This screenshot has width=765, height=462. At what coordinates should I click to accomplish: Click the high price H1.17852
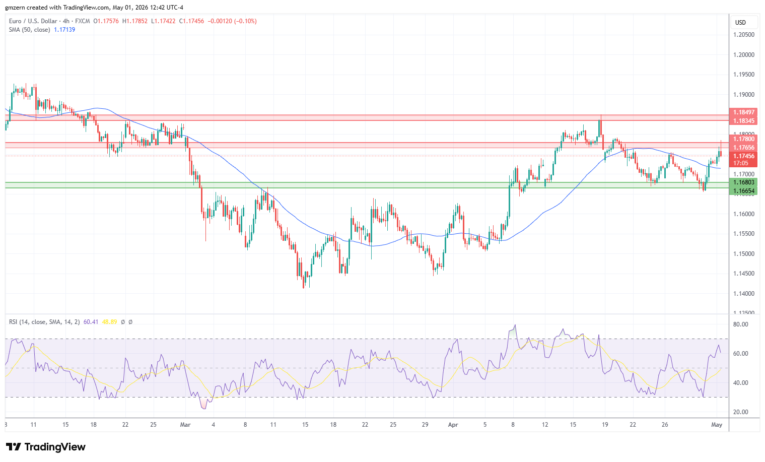(135, 21)
